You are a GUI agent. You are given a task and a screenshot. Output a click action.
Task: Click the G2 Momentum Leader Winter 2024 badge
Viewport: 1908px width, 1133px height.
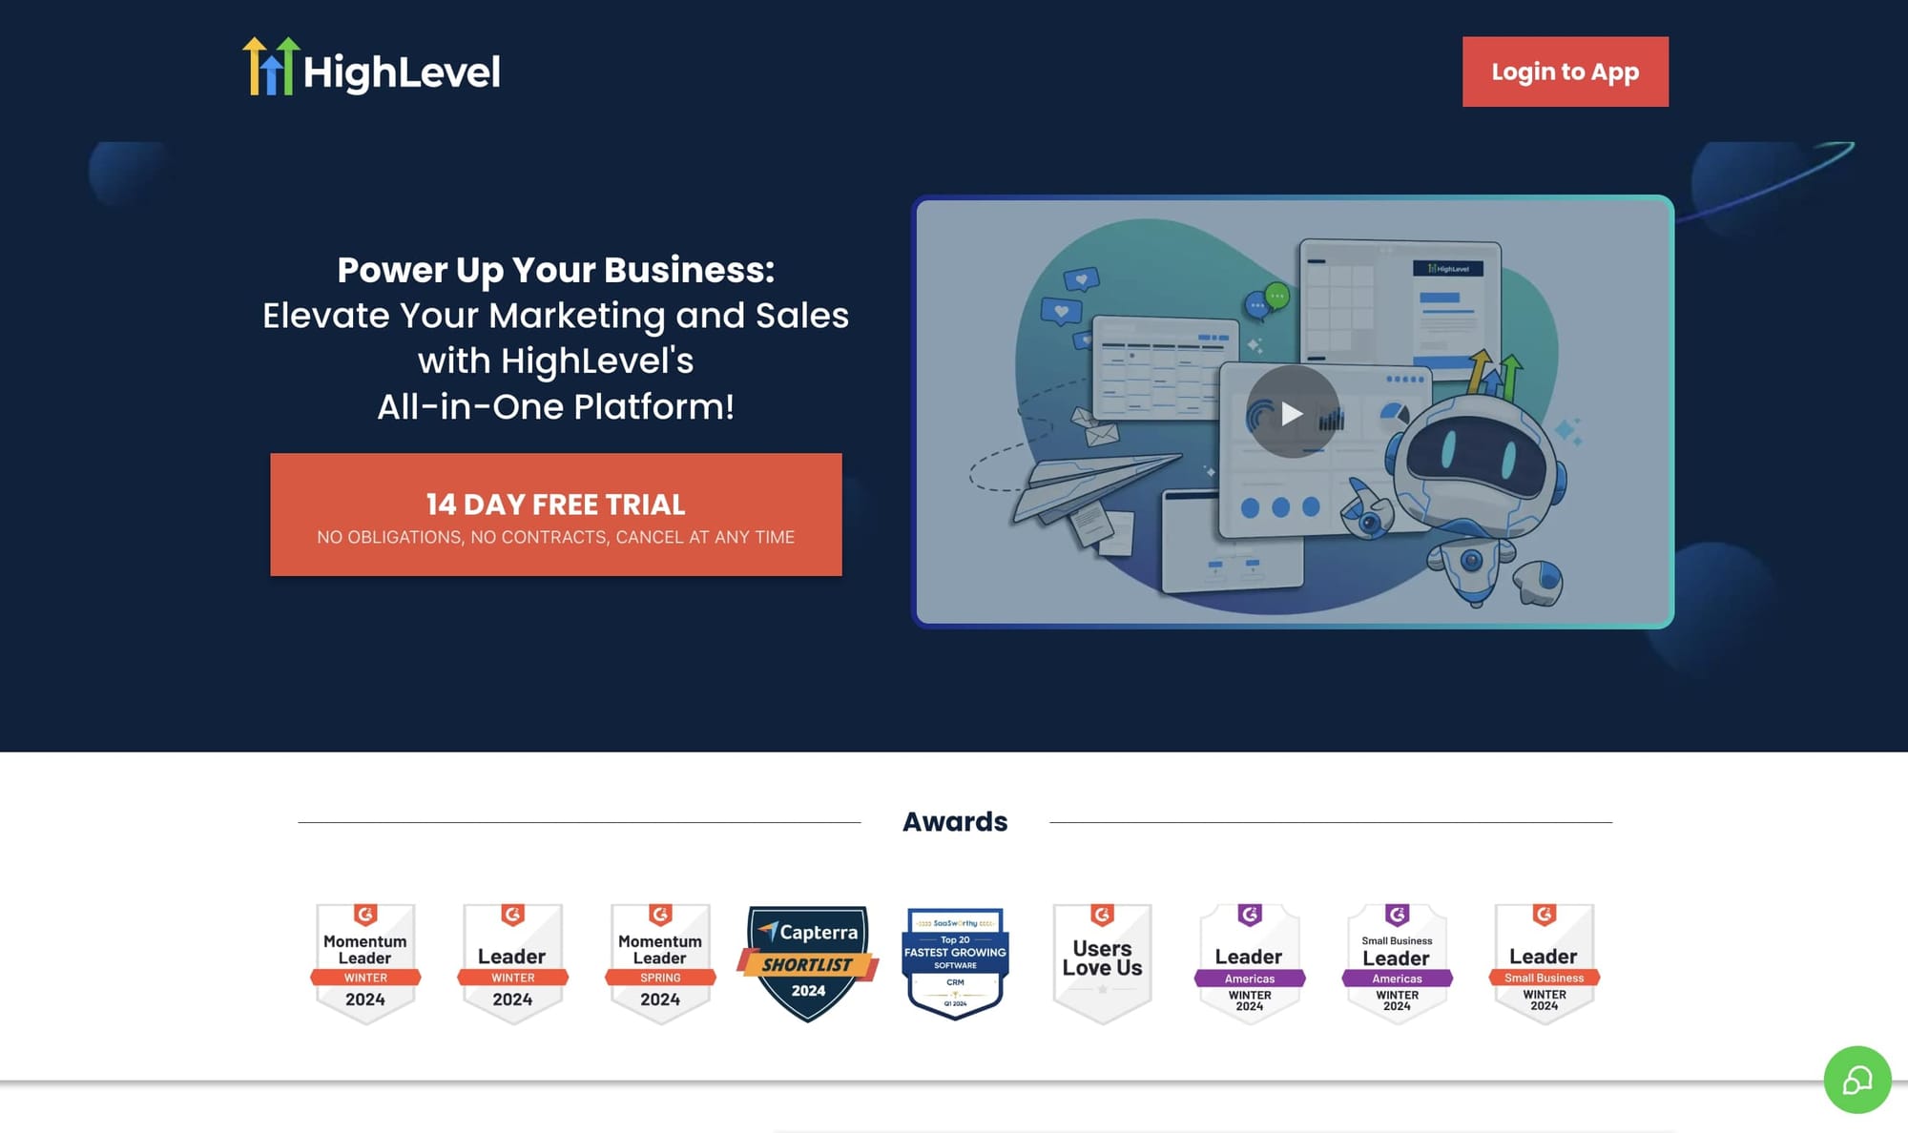(x=364, y=958)
